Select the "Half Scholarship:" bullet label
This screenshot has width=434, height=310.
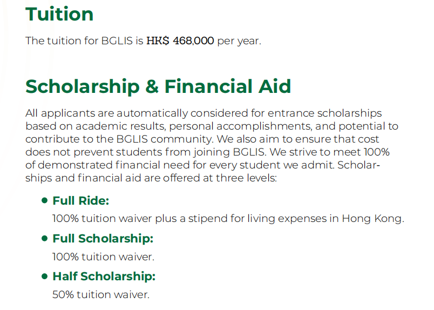[x=104, y=276]
